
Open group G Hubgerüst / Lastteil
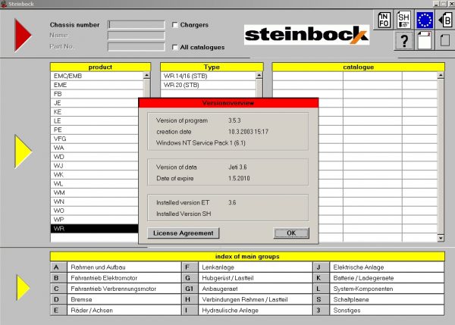(x=247, y=278)
